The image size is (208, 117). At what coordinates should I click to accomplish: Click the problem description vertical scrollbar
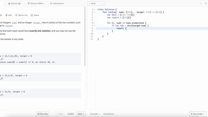pos(85,36)
